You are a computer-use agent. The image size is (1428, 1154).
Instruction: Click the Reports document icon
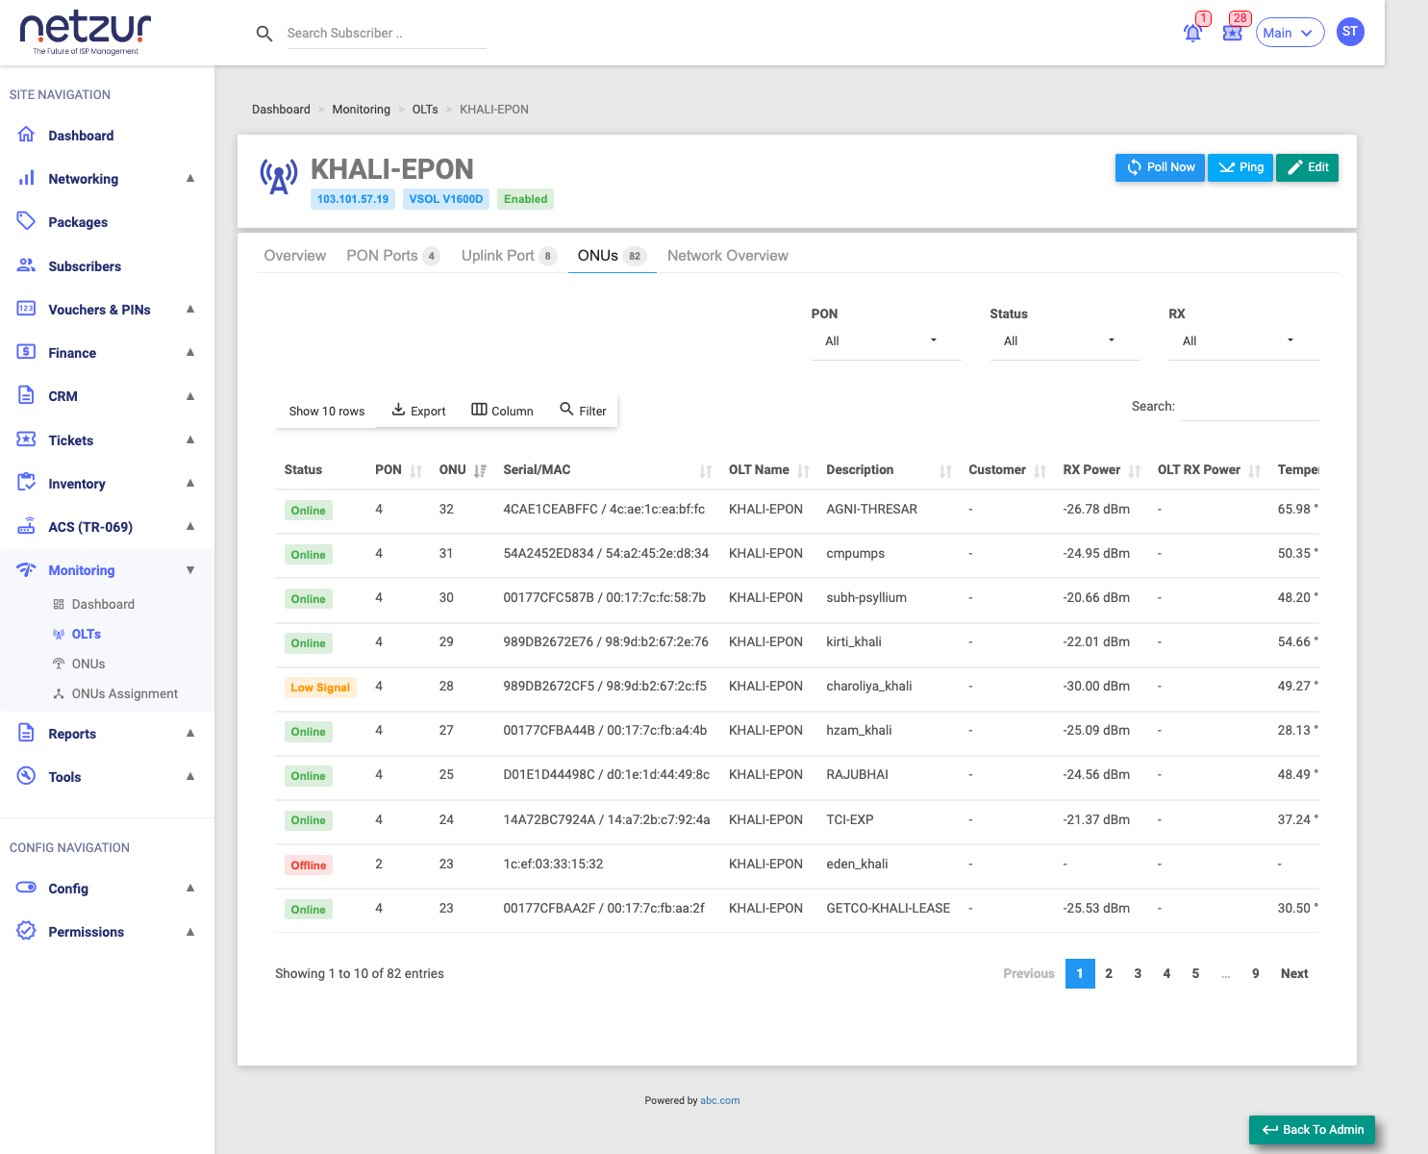(27, 733)
